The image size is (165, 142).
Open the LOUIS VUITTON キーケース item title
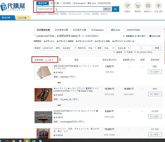(x=76, y=112)
